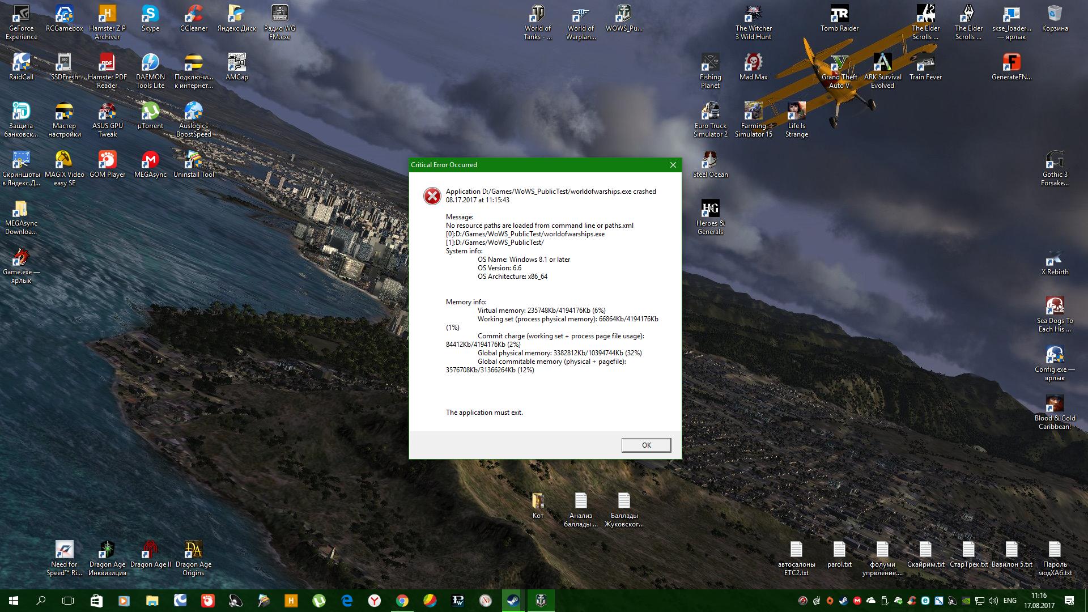Select The Witcher 3 Wild Hunt icon
The image size is (1088, 612).
754,23
